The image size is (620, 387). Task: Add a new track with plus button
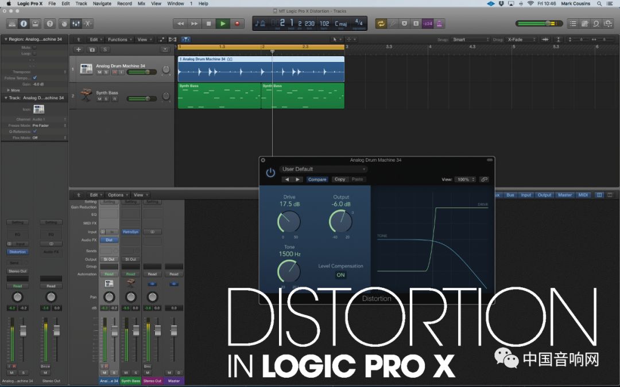tap(78, 50)
